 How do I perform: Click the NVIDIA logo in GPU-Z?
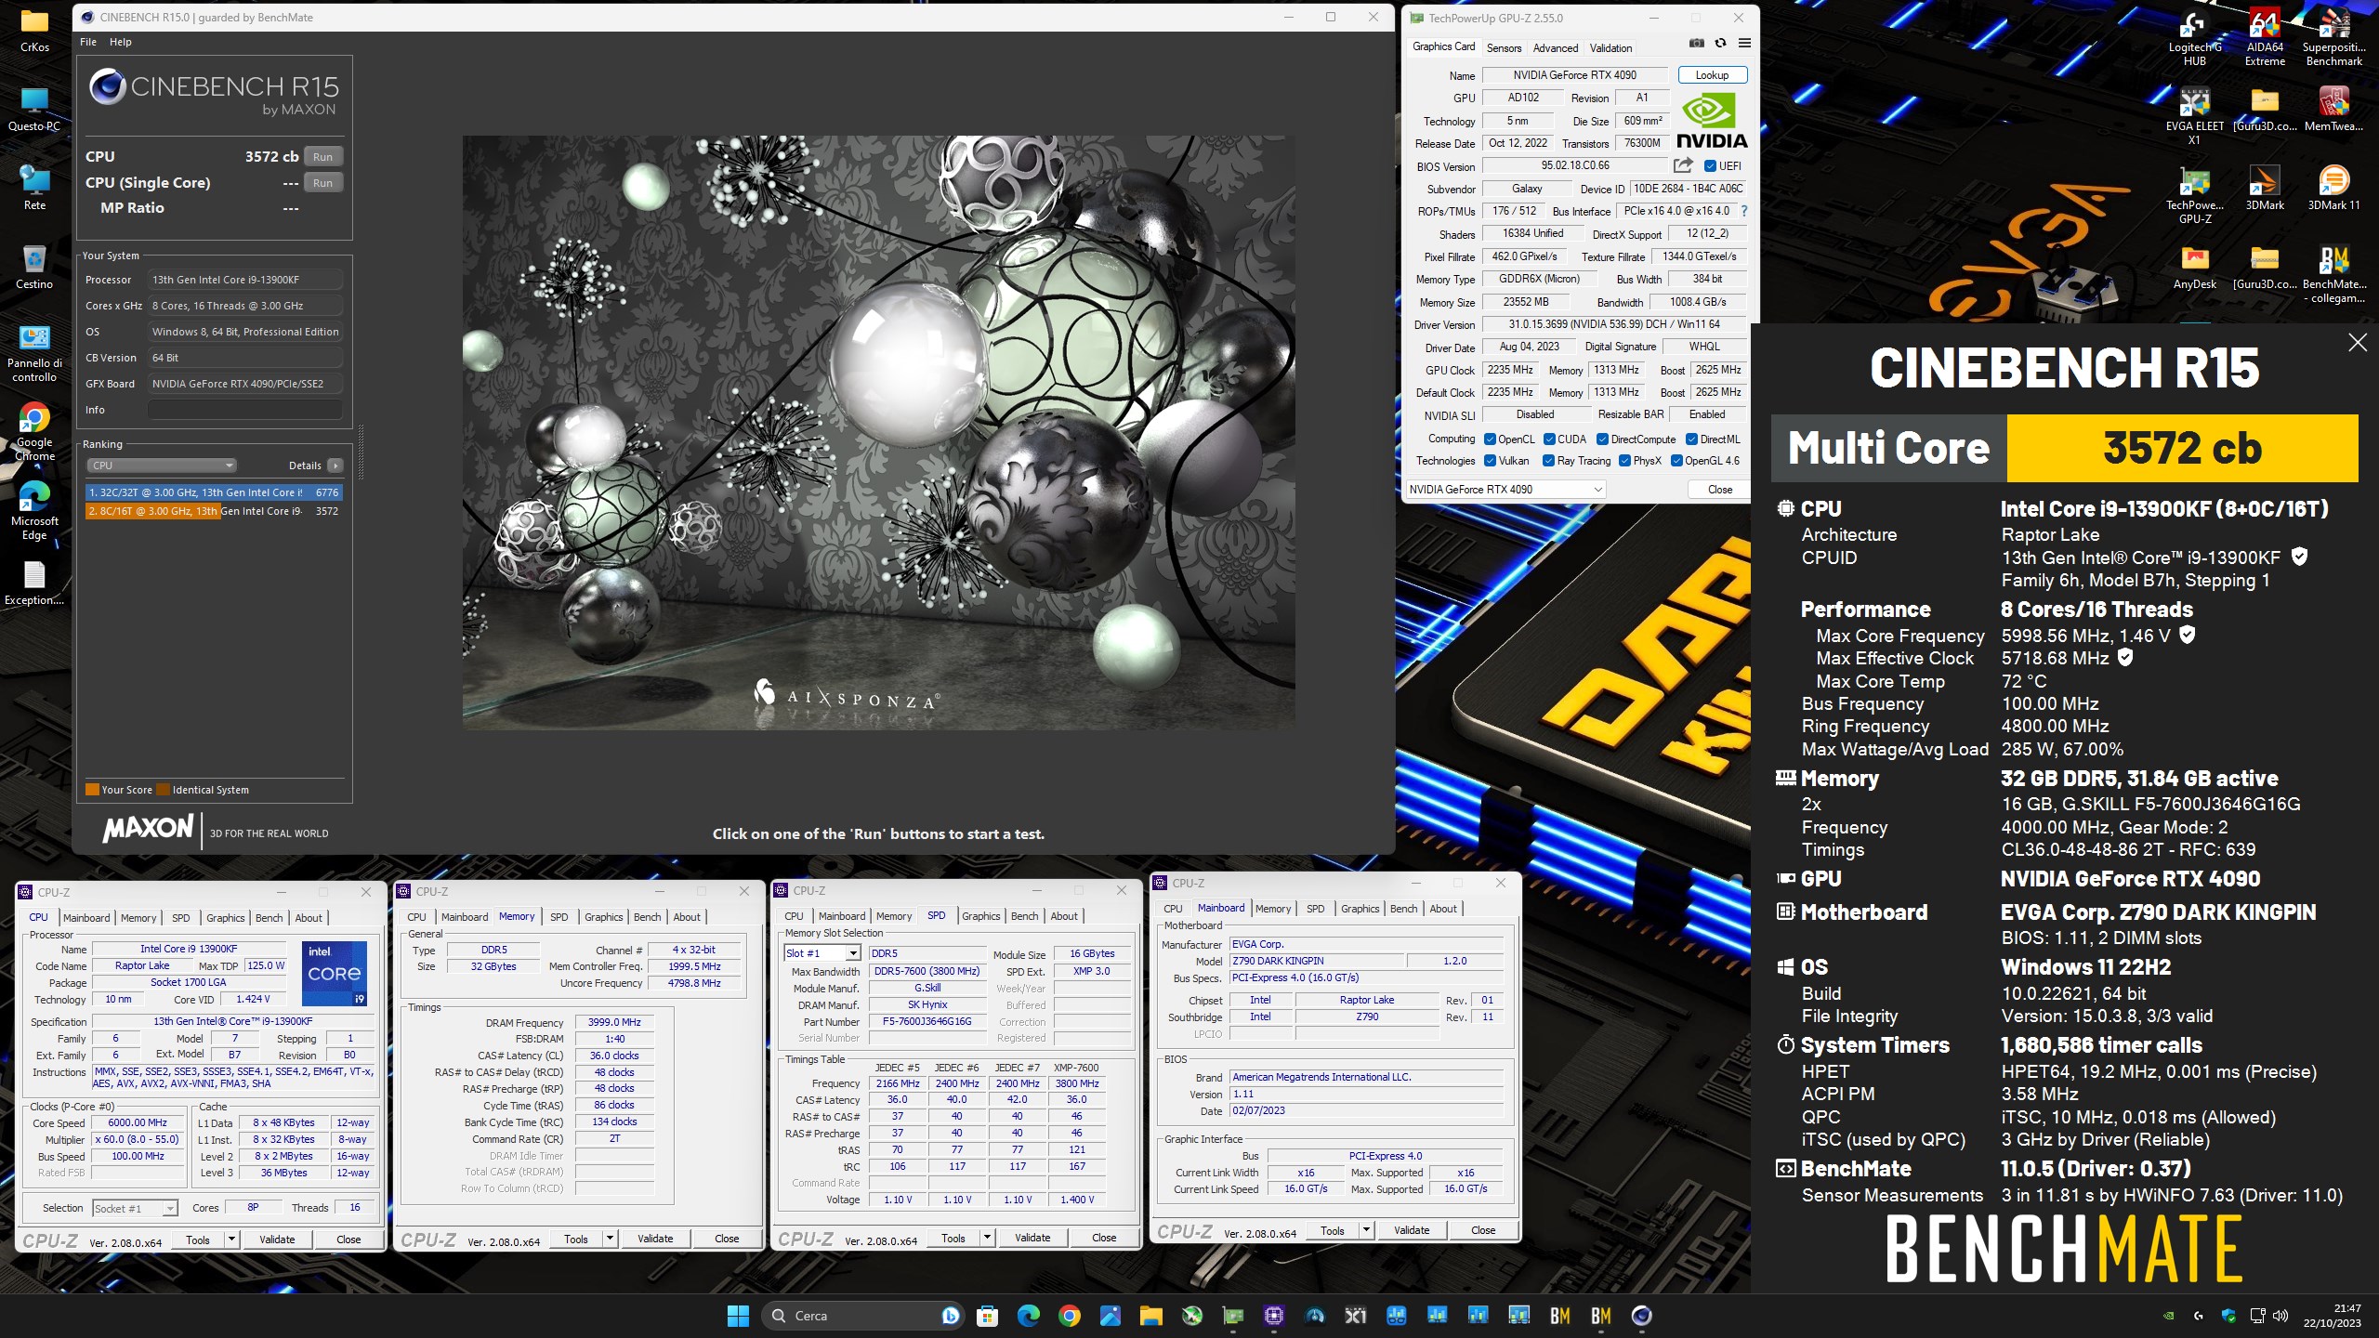point(1712,121)
